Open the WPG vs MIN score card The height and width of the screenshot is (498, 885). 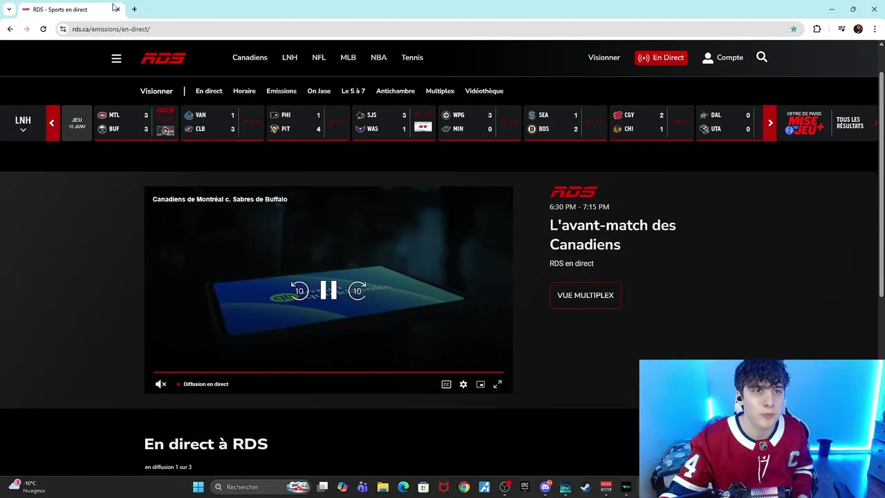(x=479, y=122)
